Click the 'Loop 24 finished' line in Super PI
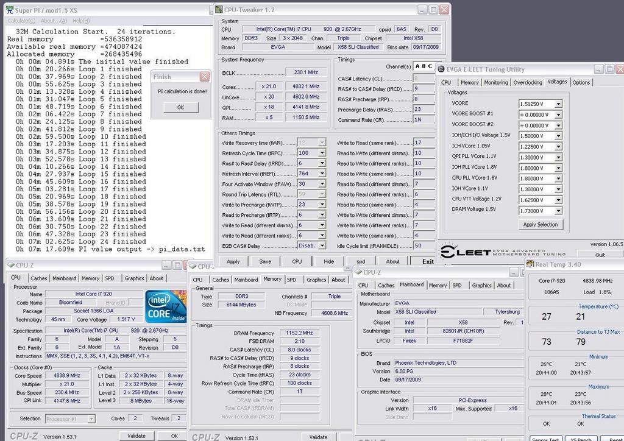This screenshot has height=441, width=624. click(x=81, y=241)
